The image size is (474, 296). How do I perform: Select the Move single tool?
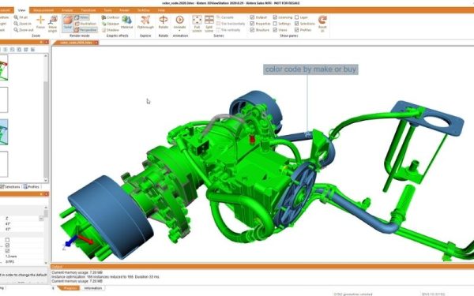[53, 24]
